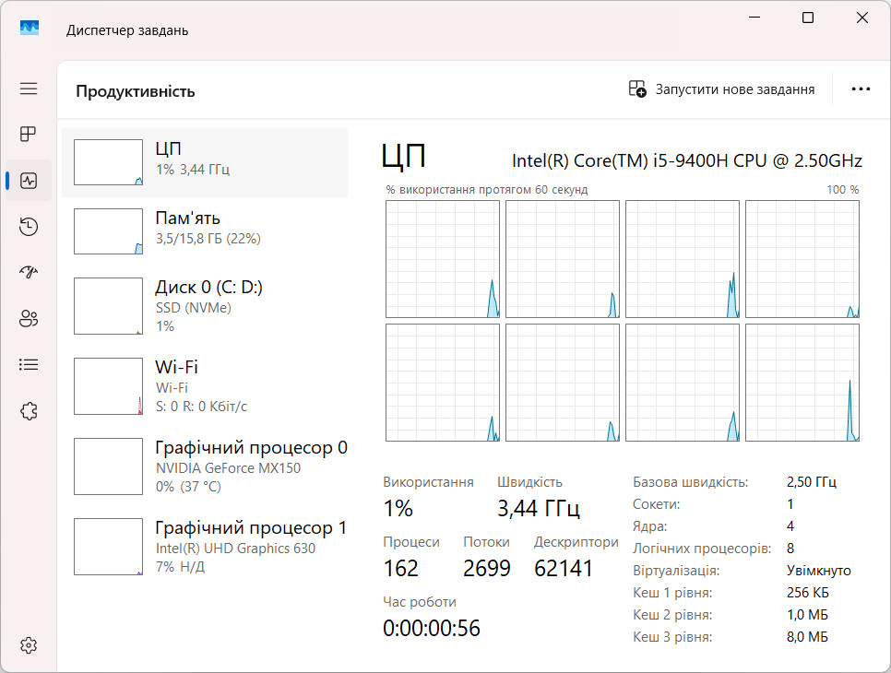Click the first logical processor graph
The width and height of the screenshot is (891, 673).
443,259
